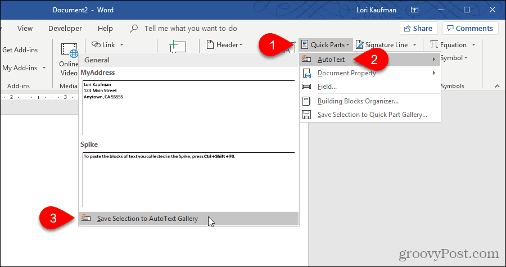Click the Header page icon
This screenshot has height=267, width=506.
(x=210, y=44)
